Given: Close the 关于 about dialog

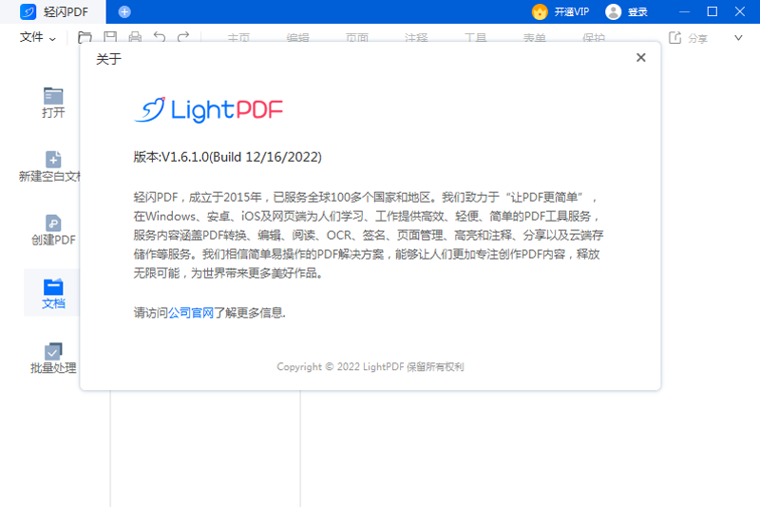Looking at the screenshot, I should pyautogui.click(x=640, y=58).
